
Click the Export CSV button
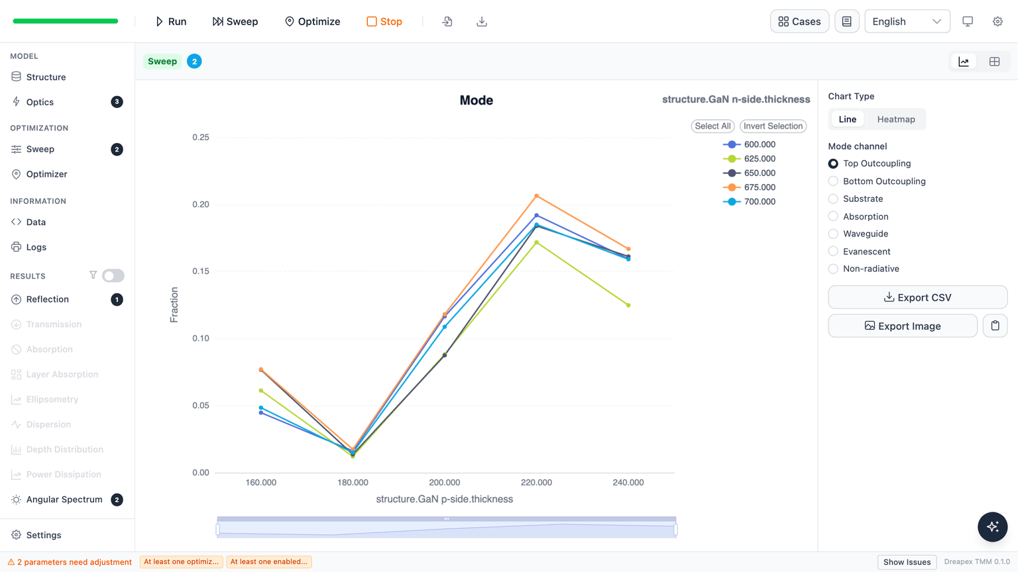(917, 297)
